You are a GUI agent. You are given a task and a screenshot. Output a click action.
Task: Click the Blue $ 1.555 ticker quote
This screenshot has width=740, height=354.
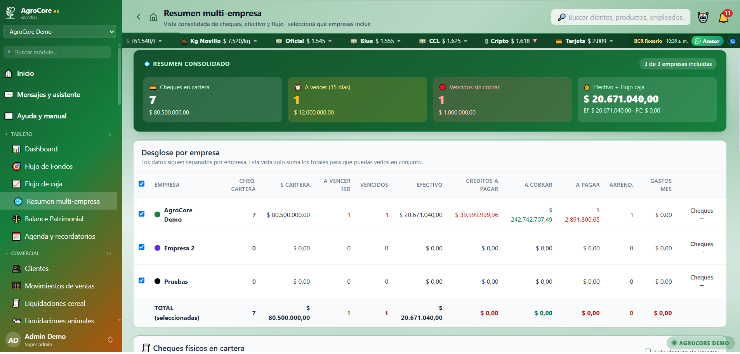pyautogui.click(x=375, y=41)
